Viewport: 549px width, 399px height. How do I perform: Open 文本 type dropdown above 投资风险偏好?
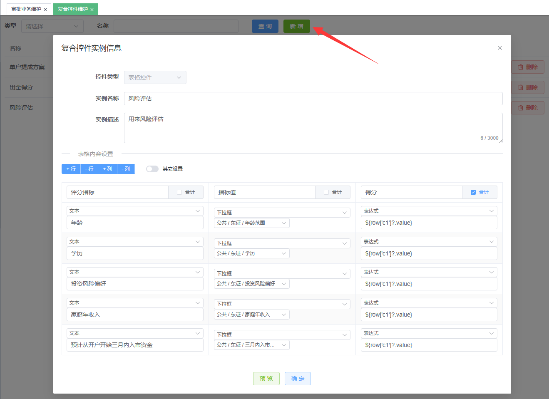135,272
